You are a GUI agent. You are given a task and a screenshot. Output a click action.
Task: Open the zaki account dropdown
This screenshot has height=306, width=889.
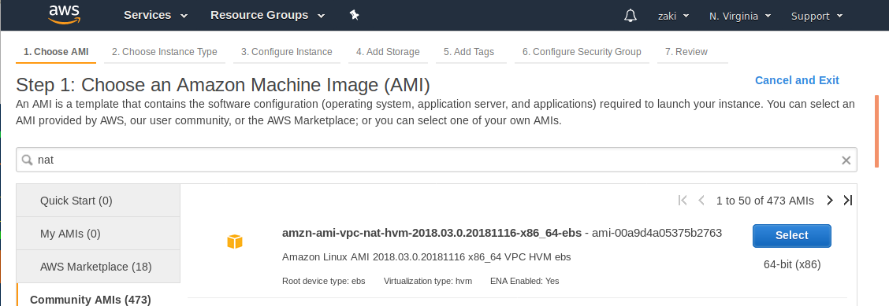point(673,16)
